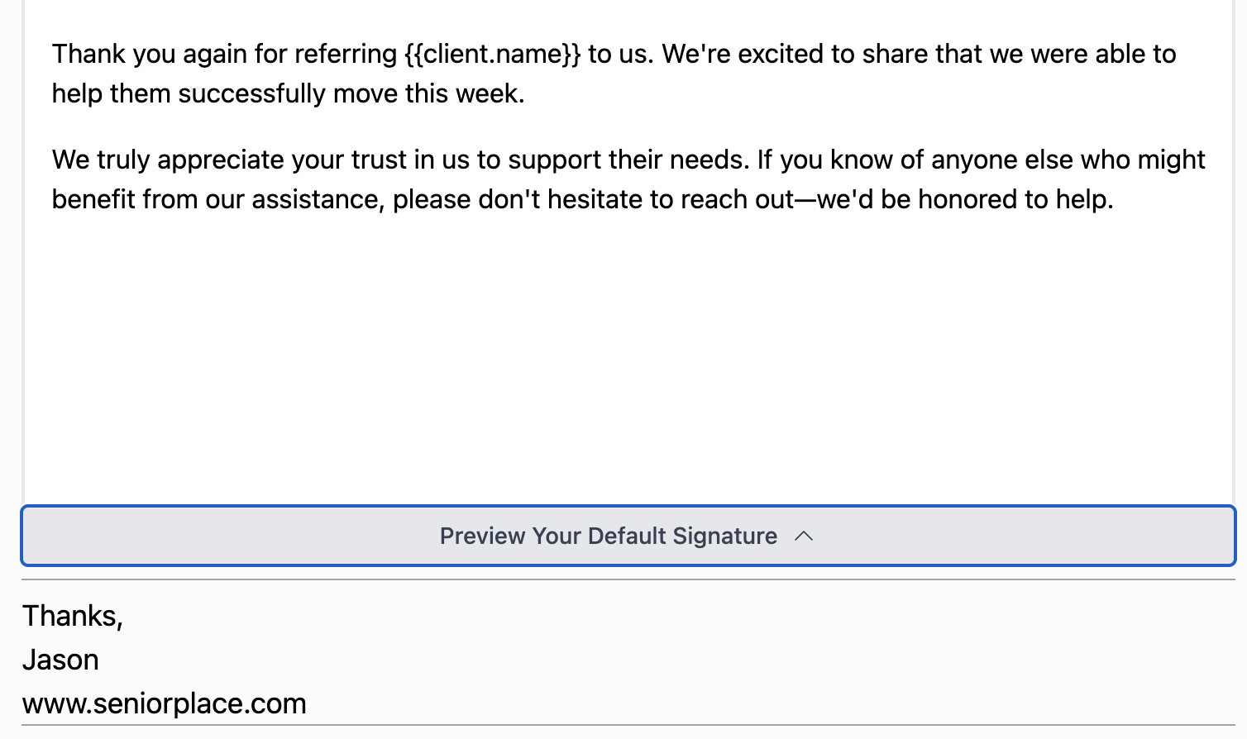Click the chevron-up icon beside signature label
Viewport: 1247px width, 739px height.
804,536
